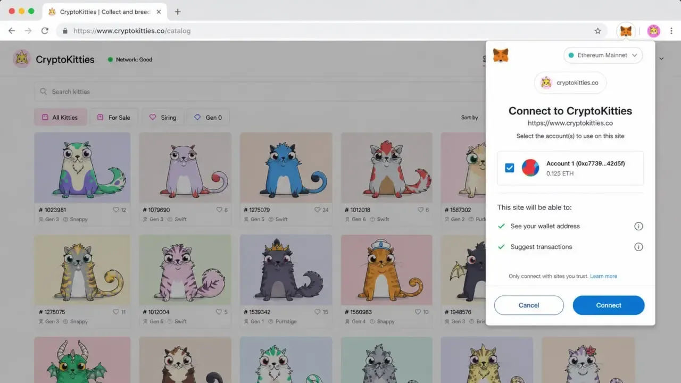This screenshot has height=383, width=681.
Task: Like kitty #1275079 with the heart icon
Action: pyautogui.click(x=318, y=210)
